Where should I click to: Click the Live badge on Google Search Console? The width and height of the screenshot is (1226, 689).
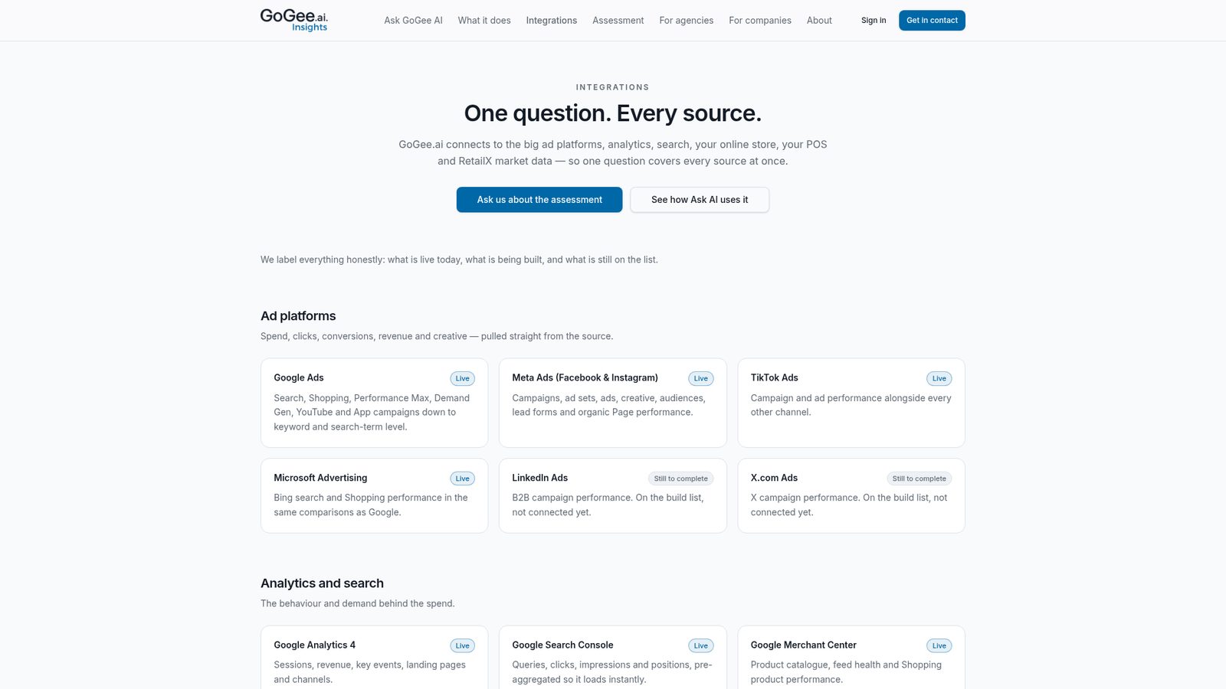click(x=701, y=645)
